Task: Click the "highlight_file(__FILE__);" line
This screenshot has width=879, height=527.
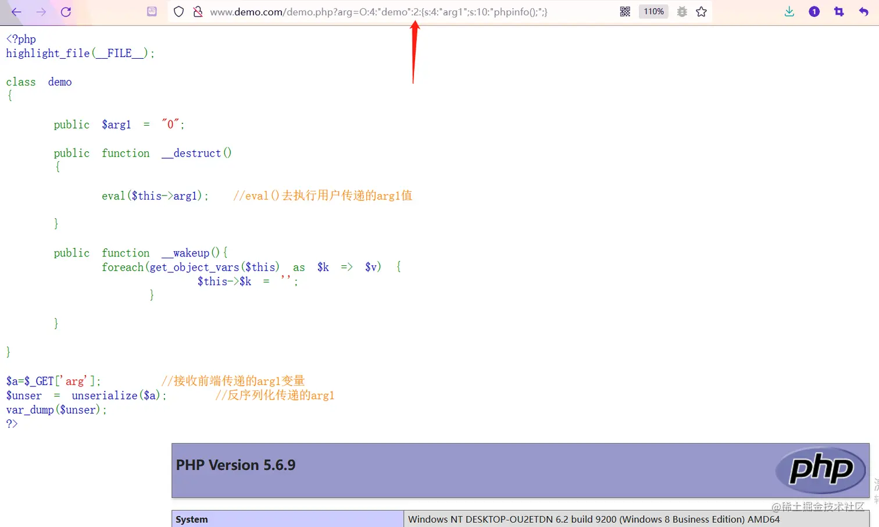Action: point(80,54)
